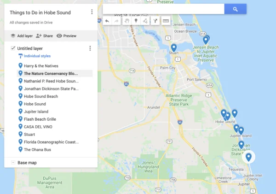Click the pin icon beside Hobe Sound Beach
The width and height of the screenshot is (276, 194).
click(20, 96)
